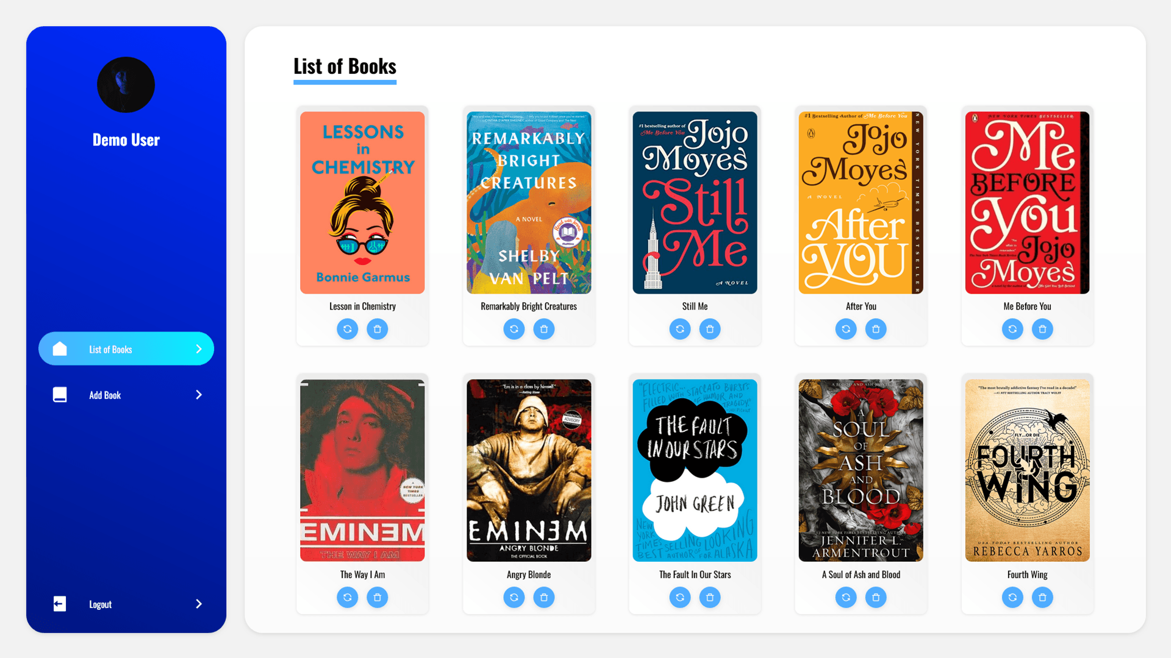Click trash icon under The Fault In Our Stars
This screenshot has width=1171, height=658.
710,597
